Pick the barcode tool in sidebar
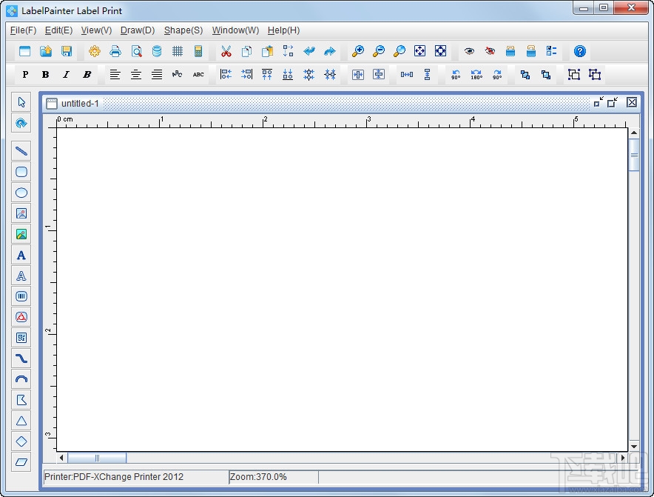 [x=21, y=296]
